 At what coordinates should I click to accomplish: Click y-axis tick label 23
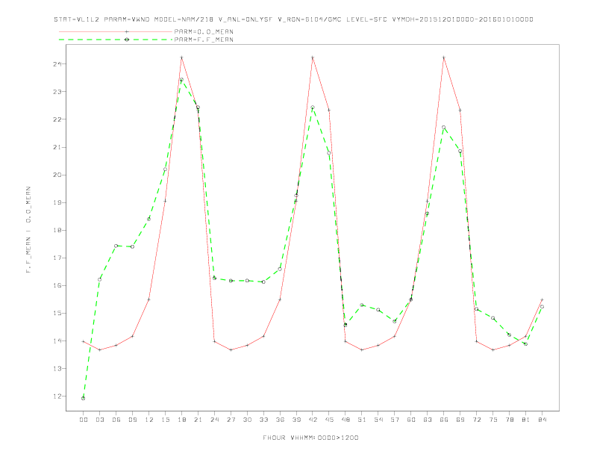pyautogui.click(x=57, y=92)
